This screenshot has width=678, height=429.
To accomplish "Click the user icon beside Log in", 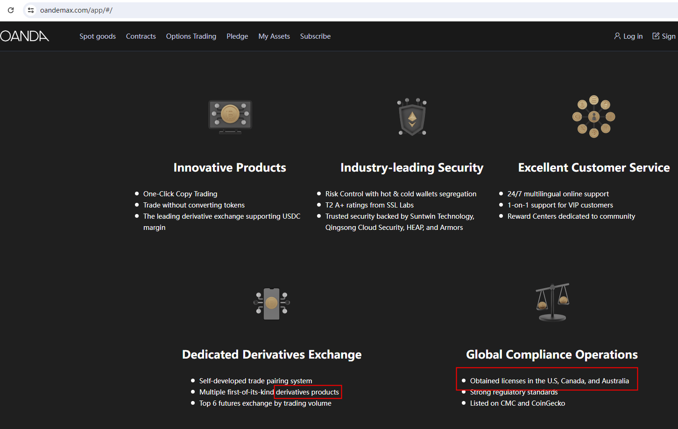I will [x=617, y=36].
